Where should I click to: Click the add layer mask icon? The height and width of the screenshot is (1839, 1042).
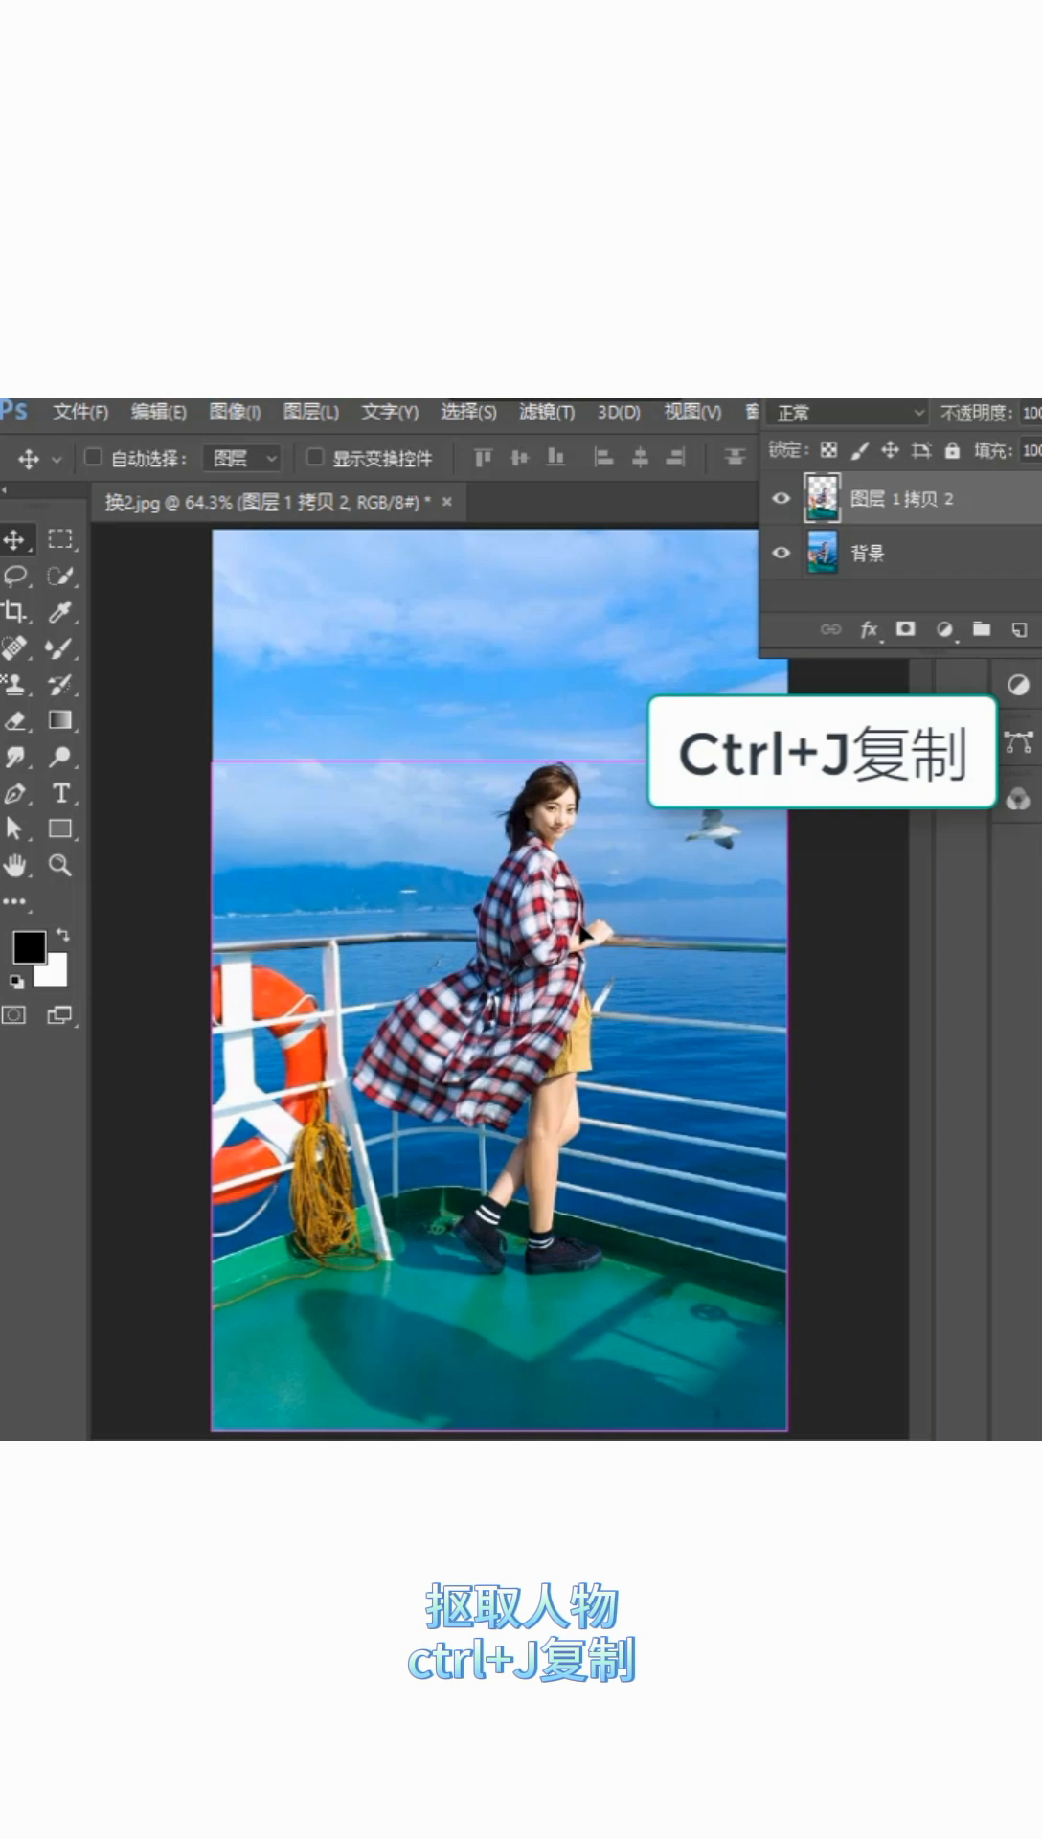tap(905, 629)
